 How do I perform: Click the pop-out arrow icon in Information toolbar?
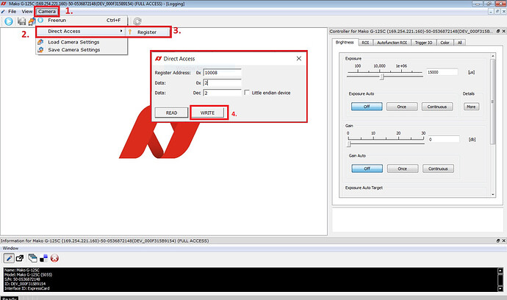click(x=20, y=258)
